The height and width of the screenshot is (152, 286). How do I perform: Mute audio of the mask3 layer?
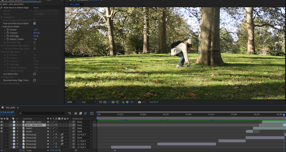coord(2,128)
